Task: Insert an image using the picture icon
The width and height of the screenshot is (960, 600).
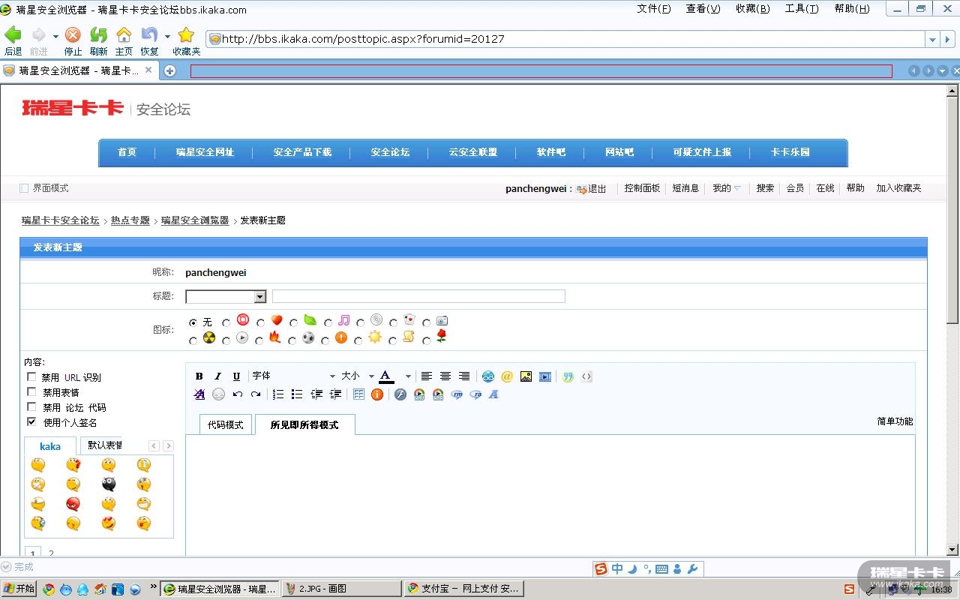Action: point(526,376)
